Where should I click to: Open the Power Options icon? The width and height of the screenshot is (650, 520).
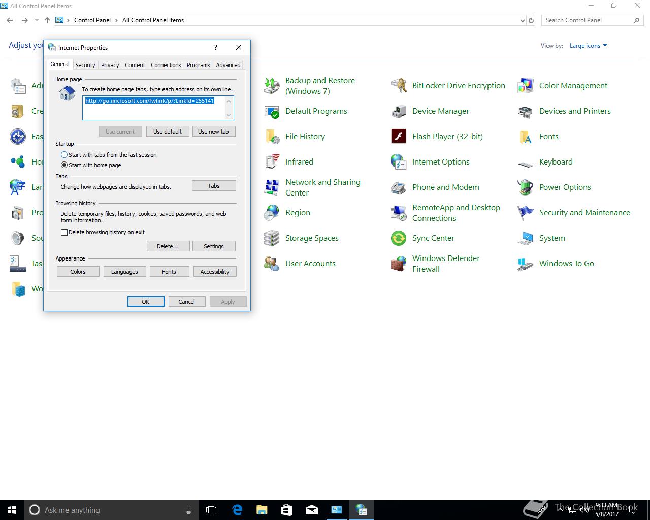(526, 187)
